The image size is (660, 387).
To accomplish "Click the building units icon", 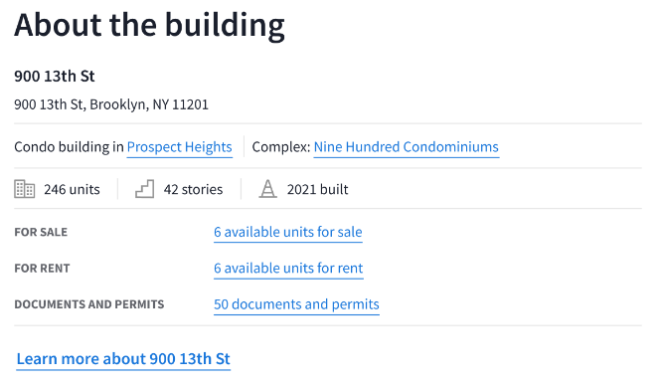I will [x=25, y=189].
